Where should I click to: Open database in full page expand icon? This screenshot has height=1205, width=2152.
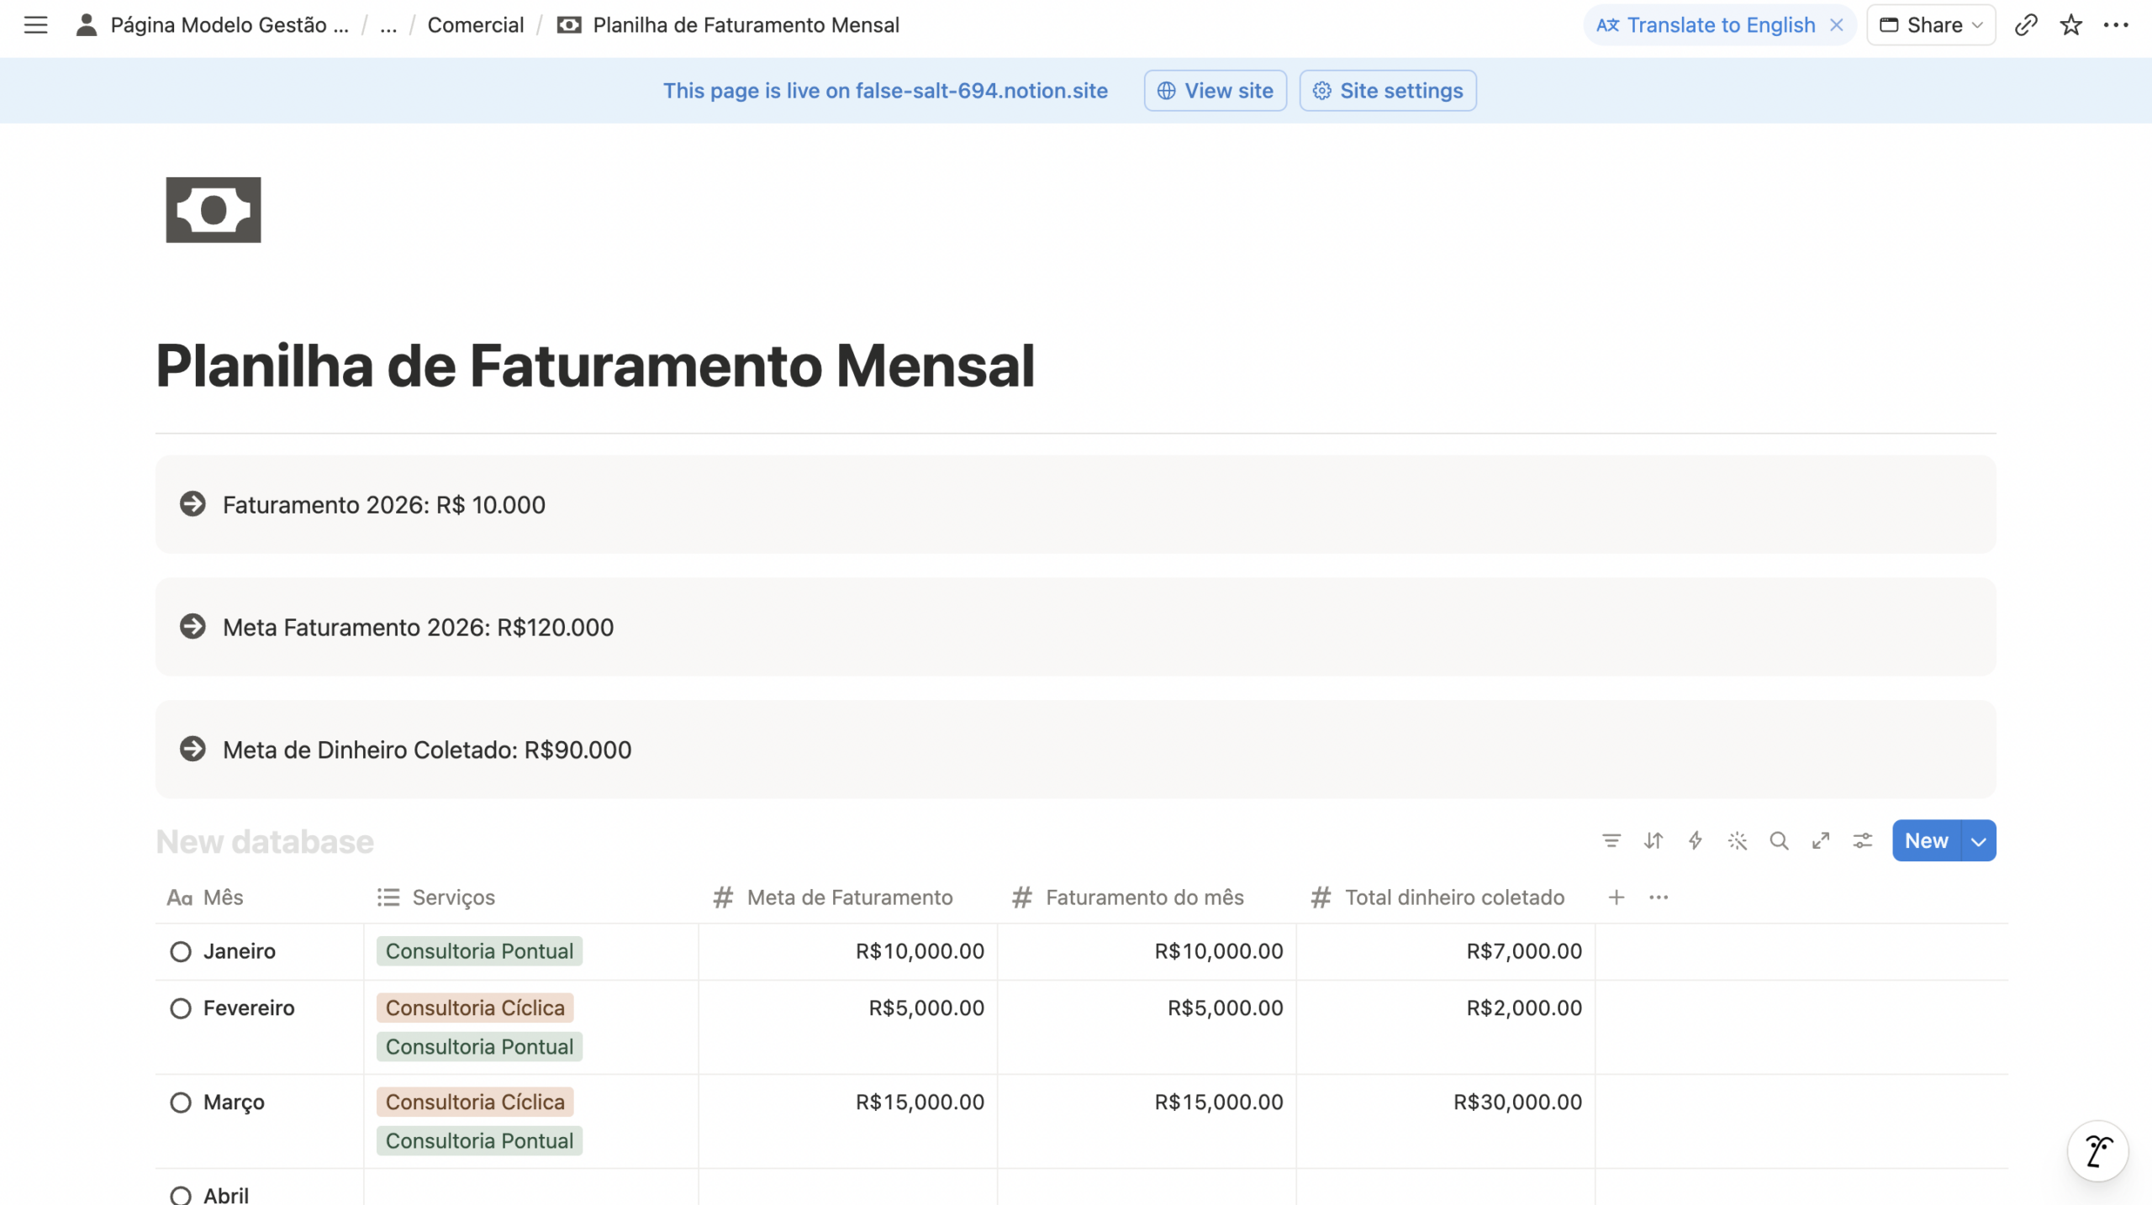1821,841
